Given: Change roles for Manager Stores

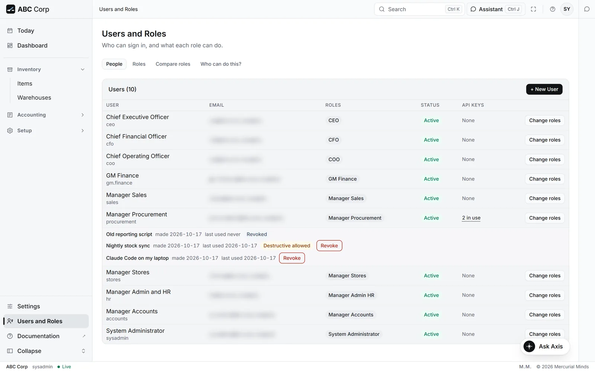Looking at the screenshot, I should click(545, 276).
